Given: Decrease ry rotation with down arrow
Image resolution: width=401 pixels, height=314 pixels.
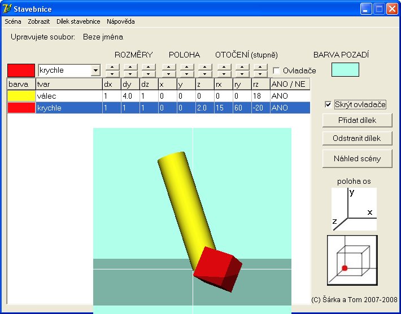Looking at the screenshot, I should [x=242, y=74].
